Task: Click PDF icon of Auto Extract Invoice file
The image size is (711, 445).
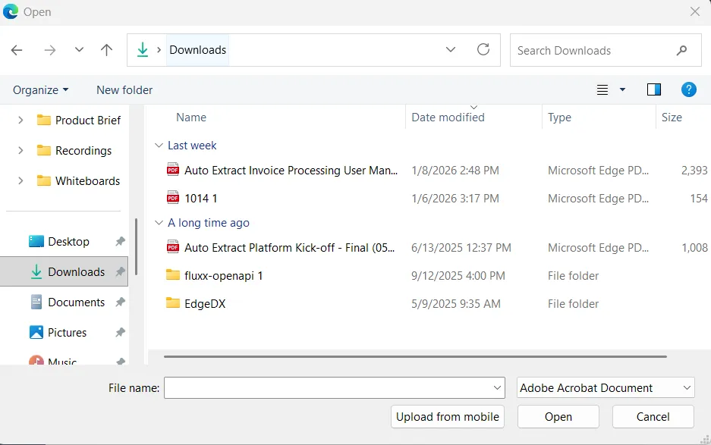Action: coord(173,170)
